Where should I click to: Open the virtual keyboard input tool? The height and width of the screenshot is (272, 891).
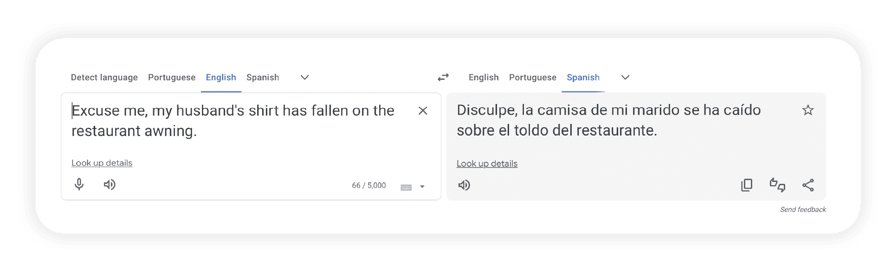click(406, 187)
